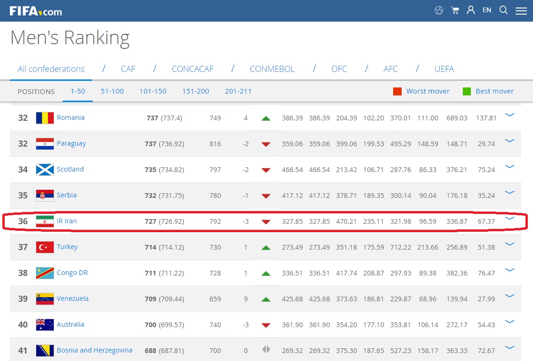
Task: Click the FIFA.com logo
Action: point(36,11)
